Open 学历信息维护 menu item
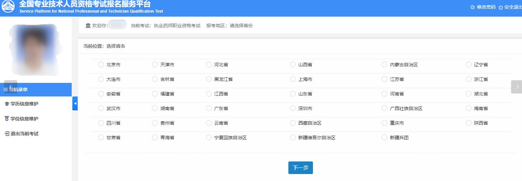 coord(24,104)
